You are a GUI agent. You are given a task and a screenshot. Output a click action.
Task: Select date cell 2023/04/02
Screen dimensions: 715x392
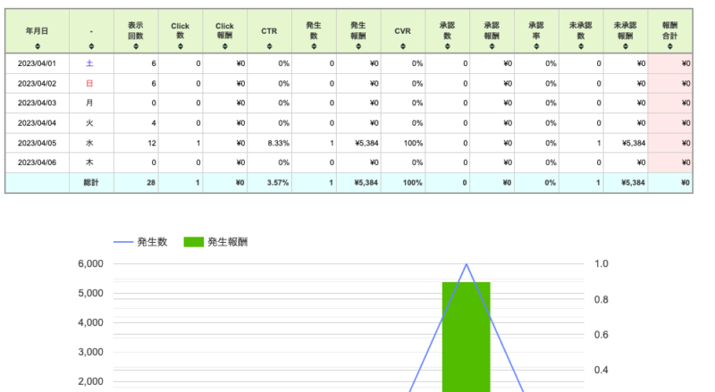tap(37, 83)
